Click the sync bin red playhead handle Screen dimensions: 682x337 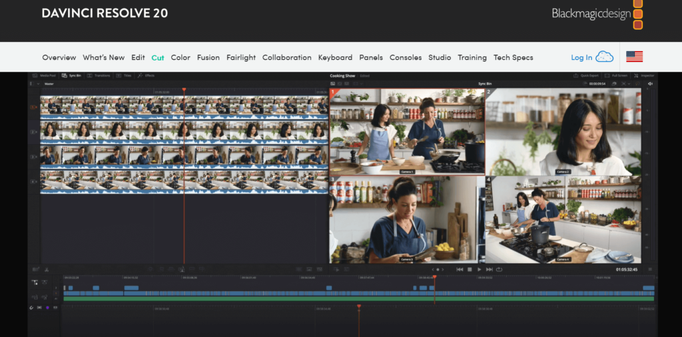pyautogui.click(x=184, y=90)
